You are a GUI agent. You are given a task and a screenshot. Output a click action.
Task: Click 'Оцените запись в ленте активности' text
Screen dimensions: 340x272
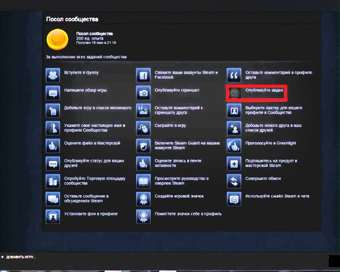pos(178,163)
